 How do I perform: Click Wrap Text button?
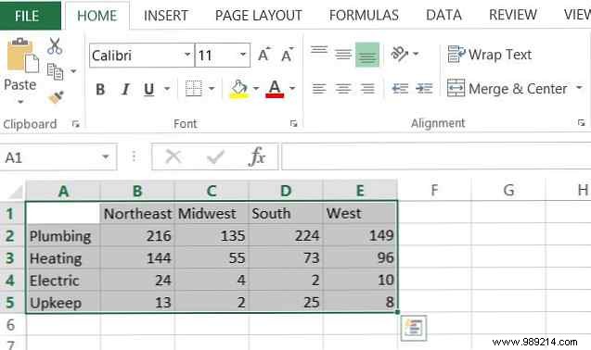[489, 55]
